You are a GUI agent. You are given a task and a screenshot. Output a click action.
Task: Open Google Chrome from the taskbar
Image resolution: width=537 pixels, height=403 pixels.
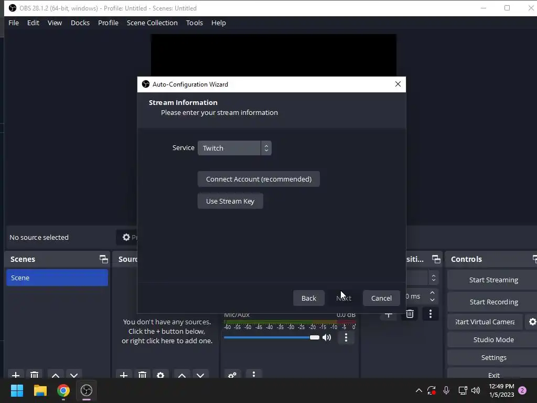(x=63, y=390)
